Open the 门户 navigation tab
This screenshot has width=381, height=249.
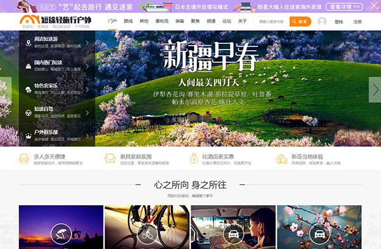click(112, 21)
